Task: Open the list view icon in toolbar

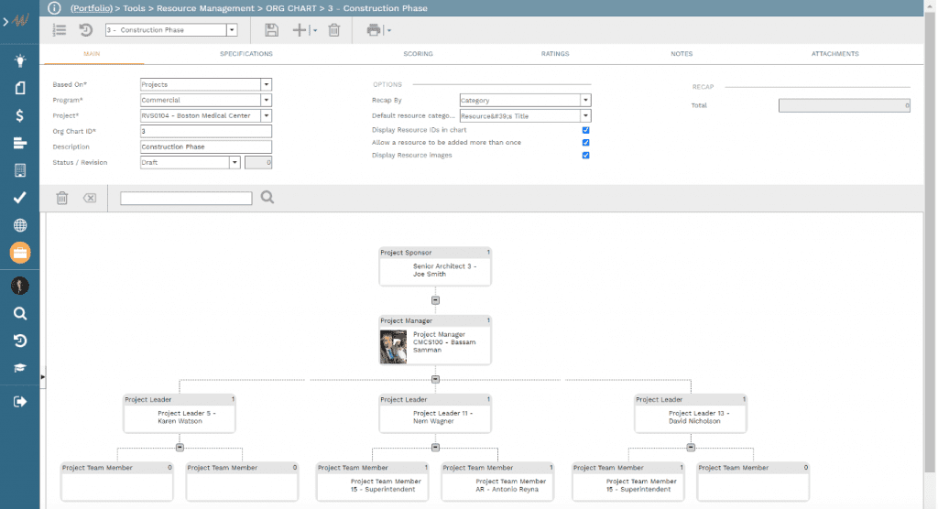Action: [60, 30]
